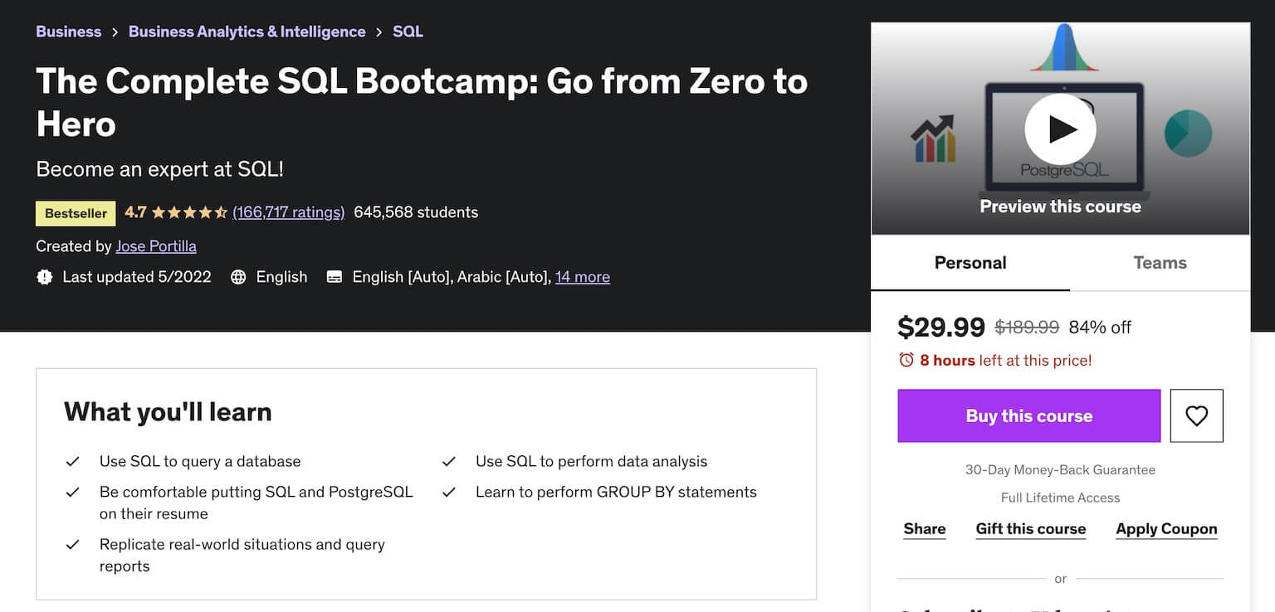Image resolution: width=1275 pixels, height=612 pixels.
Task: Click Gift this course
Action: (x=1030, y=529)
